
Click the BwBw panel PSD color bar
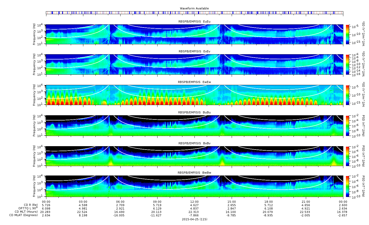coord(348,186)
